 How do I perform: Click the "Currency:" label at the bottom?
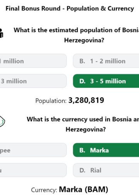(44, 190)
